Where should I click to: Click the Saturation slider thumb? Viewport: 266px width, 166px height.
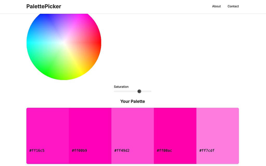pyautogui.click(x=139, y=91)
